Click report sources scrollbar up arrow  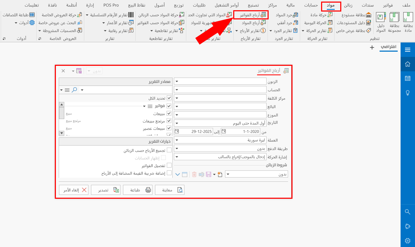62,104
